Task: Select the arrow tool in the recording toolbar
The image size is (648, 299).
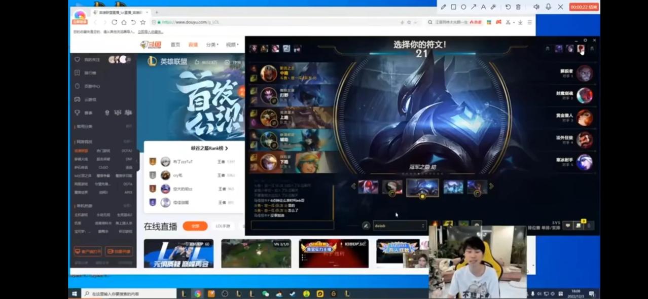Action: tap(474, 7)
